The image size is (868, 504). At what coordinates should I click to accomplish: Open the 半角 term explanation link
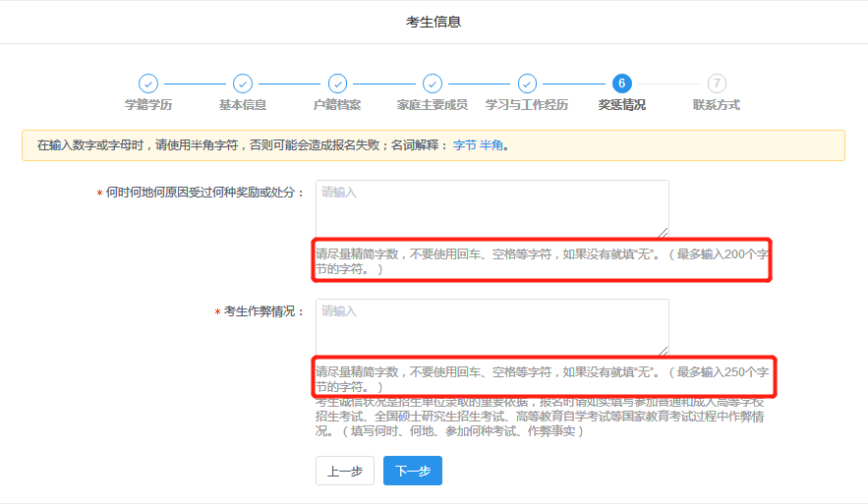(x=492, y=145)
